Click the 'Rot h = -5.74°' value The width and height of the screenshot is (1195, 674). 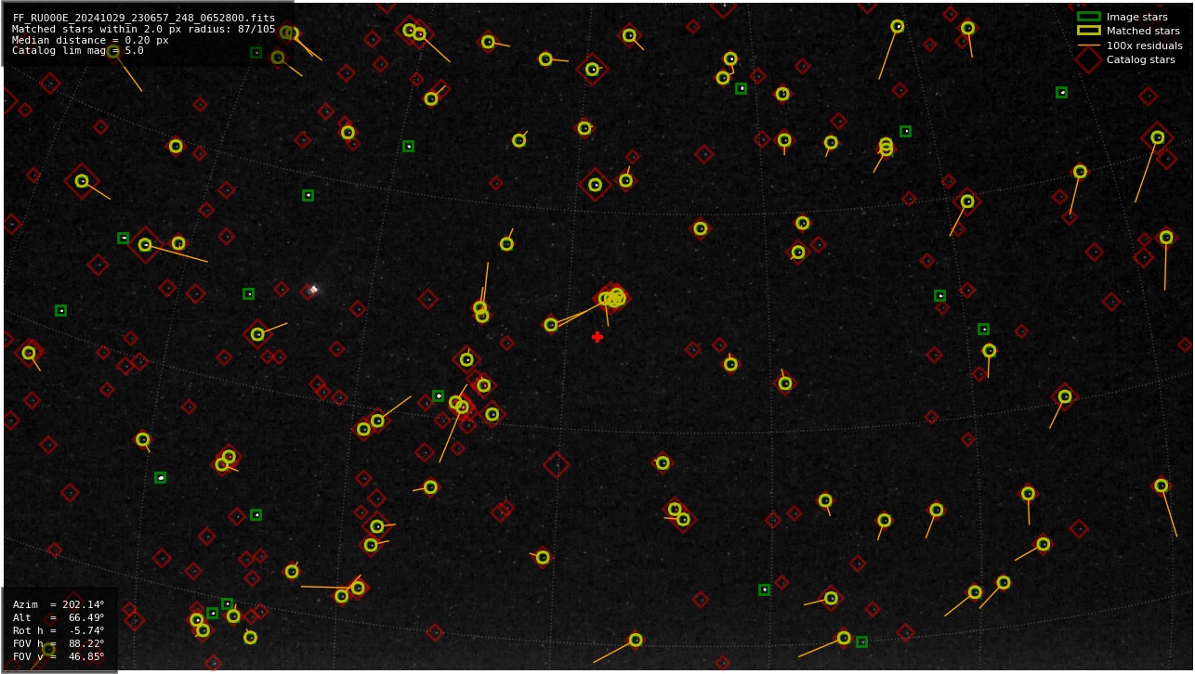coord(59,630)
